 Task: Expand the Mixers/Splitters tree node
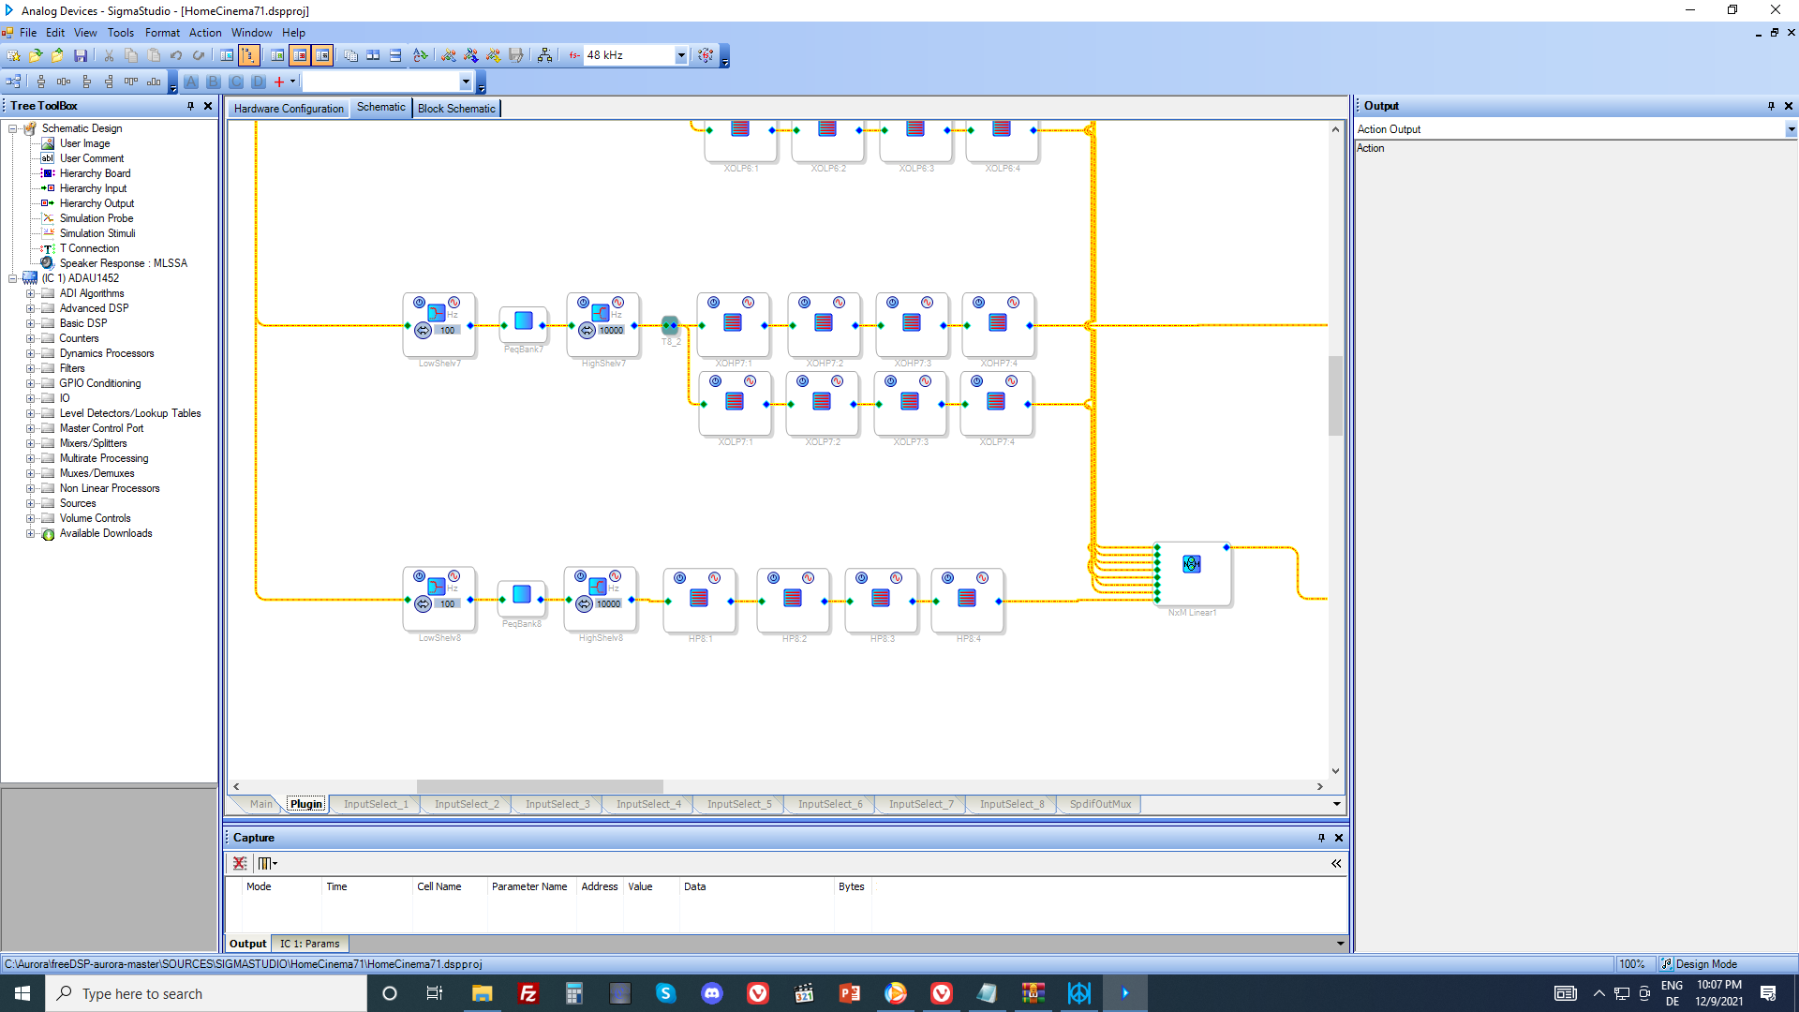[31, 443]
